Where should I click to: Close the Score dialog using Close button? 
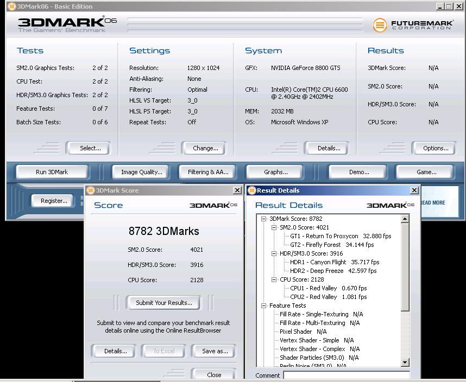pyautogui.click(x=213, y=374)
